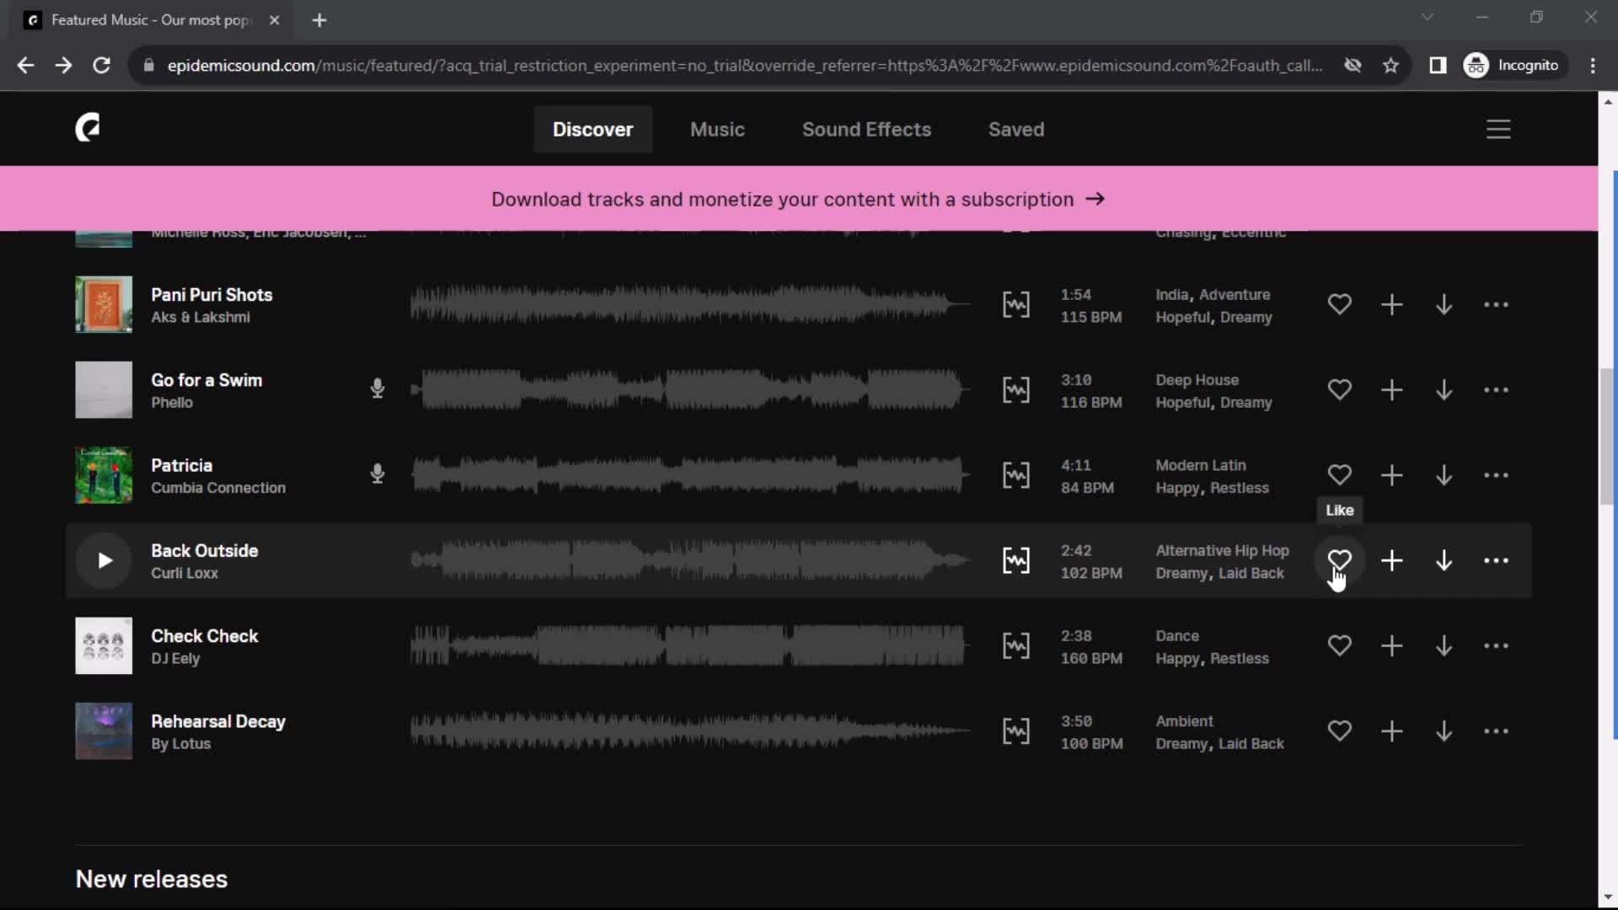
Task: Reload the page in the browser
Action: (101, 65)
